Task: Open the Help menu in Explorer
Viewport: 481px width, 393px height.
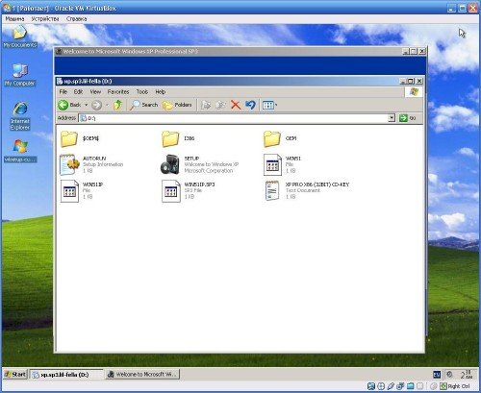Action: pos(160,91)
